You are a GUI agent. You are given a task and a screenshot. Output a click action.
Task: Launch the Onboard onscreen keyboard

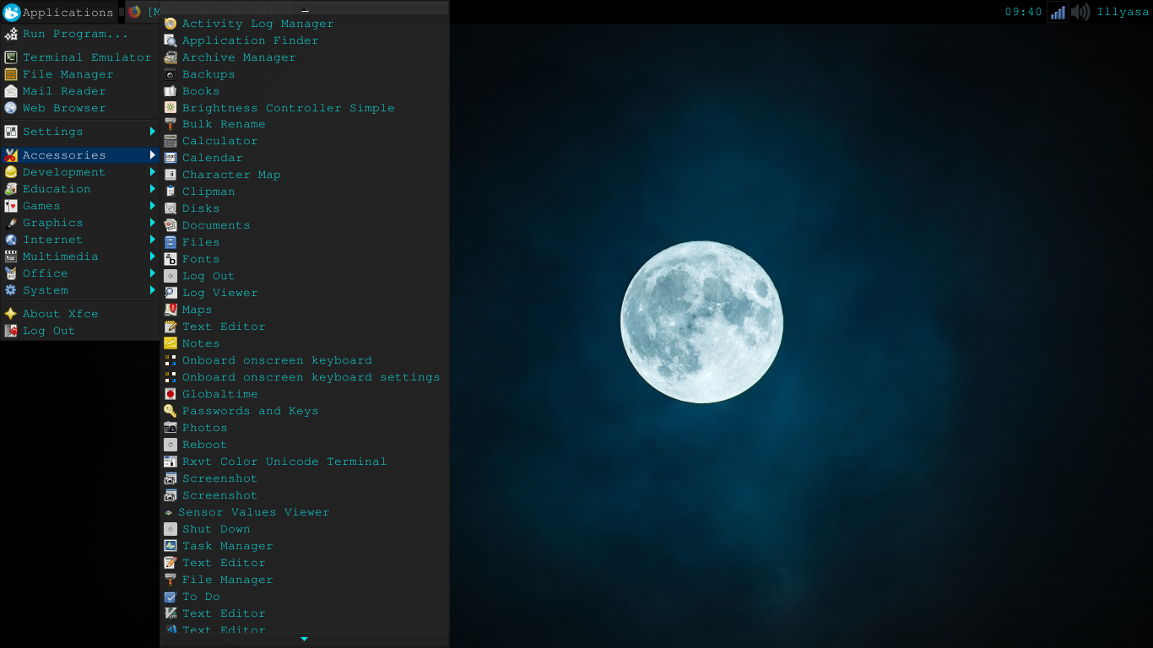click(277, 360)
